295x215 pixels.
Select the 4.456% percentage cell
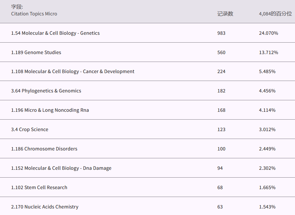pos(267,91)
